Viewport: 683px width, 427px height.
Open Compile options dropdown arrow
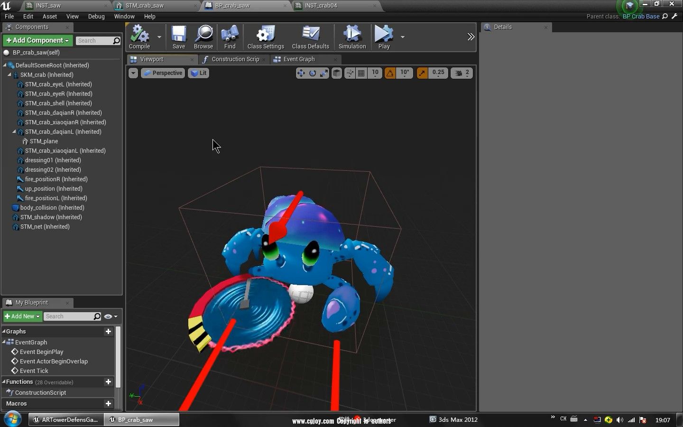(159, 37)
